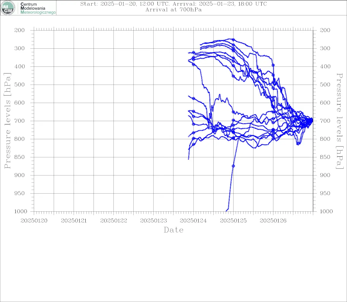Viewport: 347px width, 302px height.
Task: Click trajectory marker near 875 hPa on 20250125
Action: (233, 166)
